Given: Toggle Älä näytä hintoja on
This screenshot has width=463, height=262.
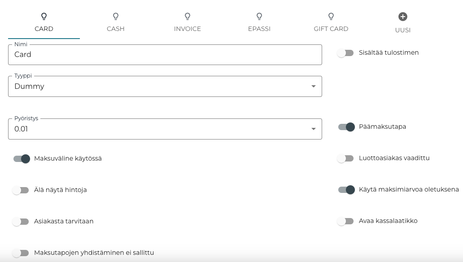Looking at the screenshot, I should (21, 190).
